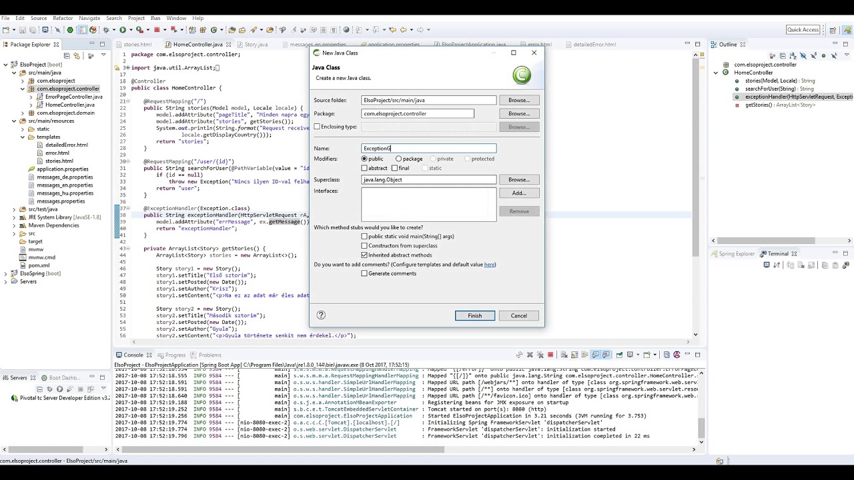Check the final modifier checkbox
This screenshot has height=480, width=854.
394,168
